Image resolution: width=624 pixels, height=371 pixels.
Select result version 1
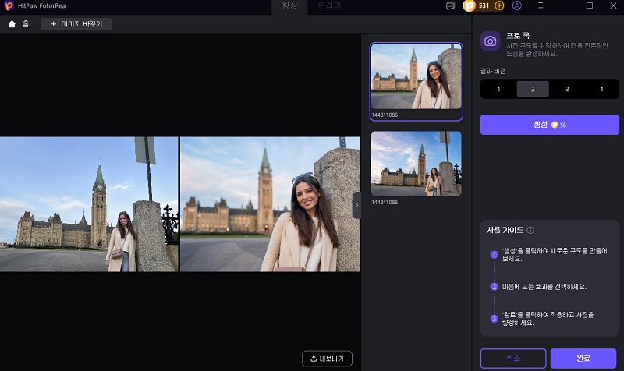click(x=498, y=89)
